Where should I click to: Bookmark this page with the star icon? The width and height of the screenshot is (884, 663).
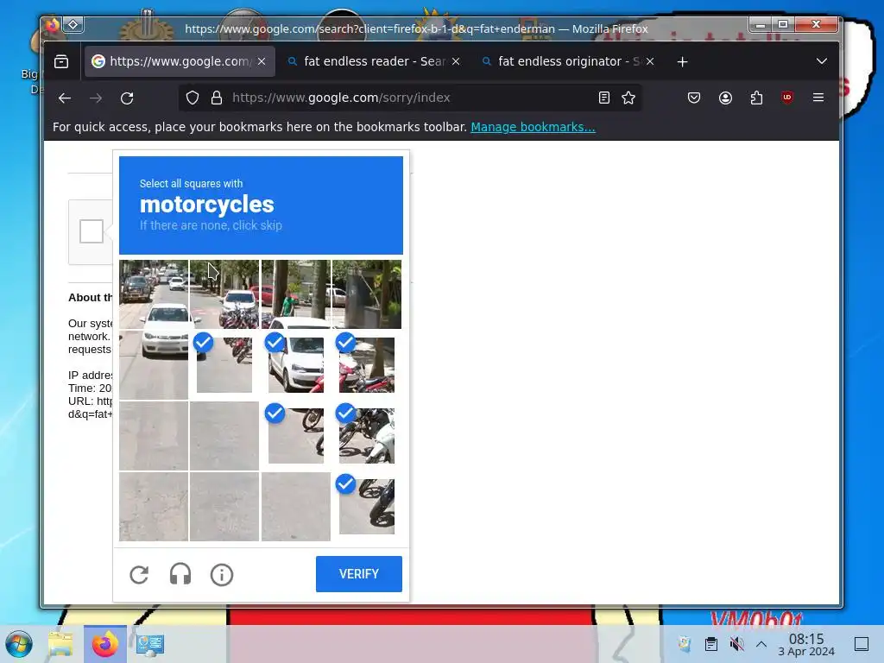(628, 98)
